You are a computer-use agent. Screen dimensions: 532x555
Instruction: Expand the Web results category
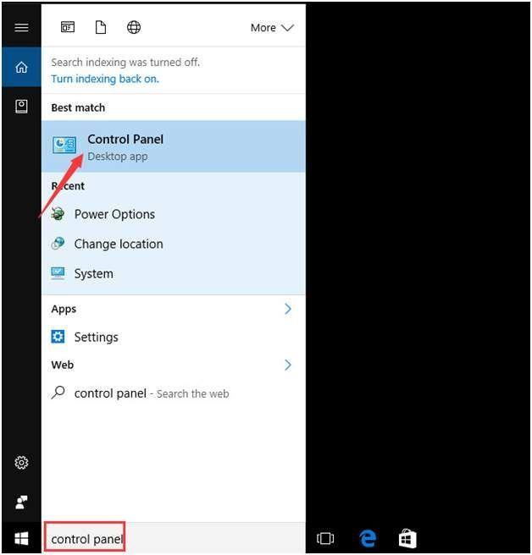tap(288, 365)
